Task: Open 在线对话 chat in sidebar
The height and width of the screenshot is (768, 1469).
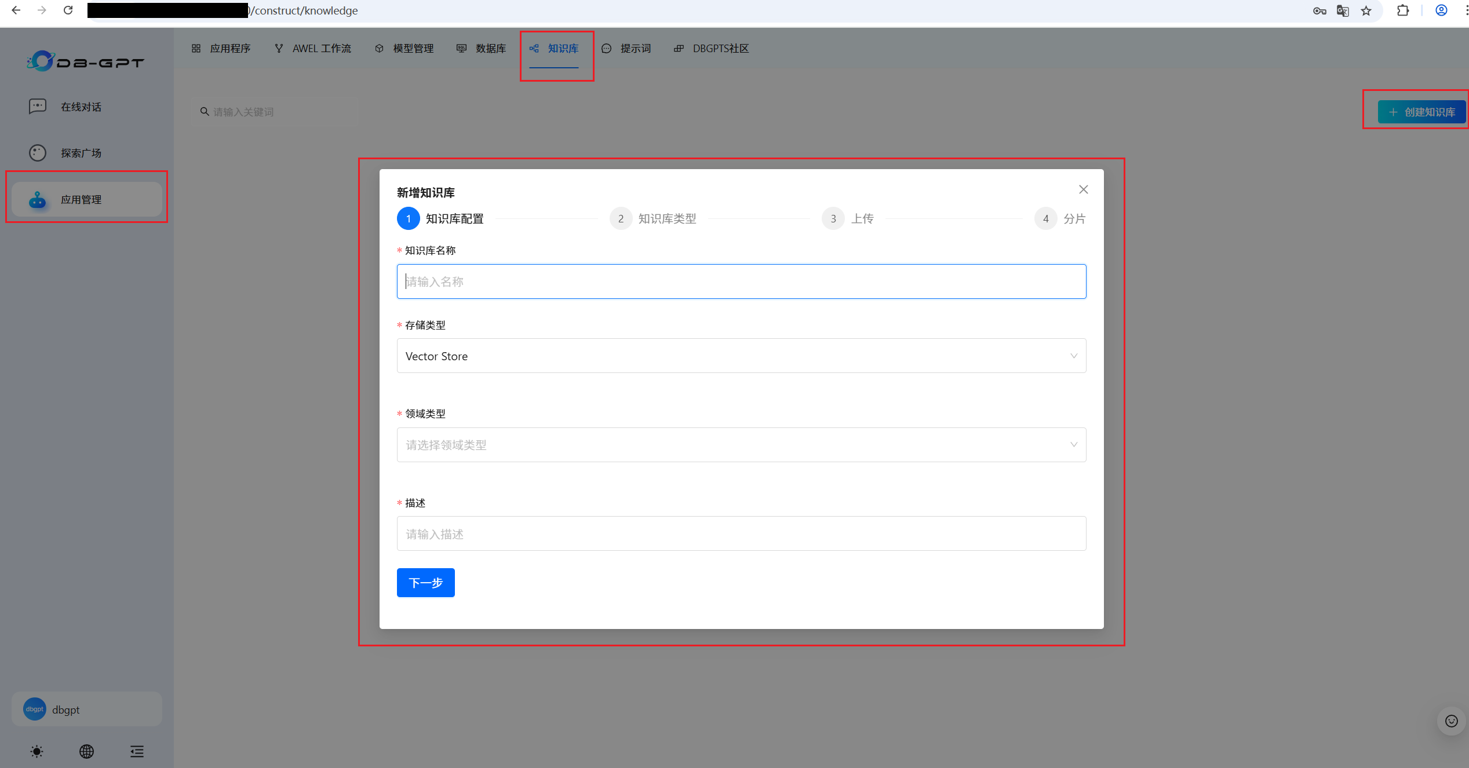Action: (x=81, y=107)
